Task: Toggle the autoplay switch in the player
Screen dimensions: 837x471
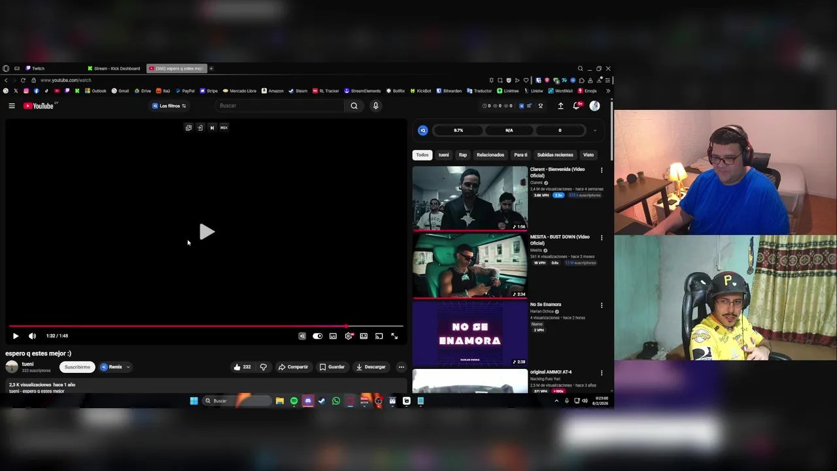Action: coord(317,336)
